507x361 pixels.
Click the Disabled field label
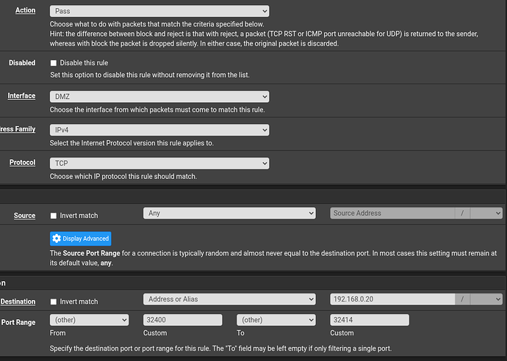(x=22, y=63)
